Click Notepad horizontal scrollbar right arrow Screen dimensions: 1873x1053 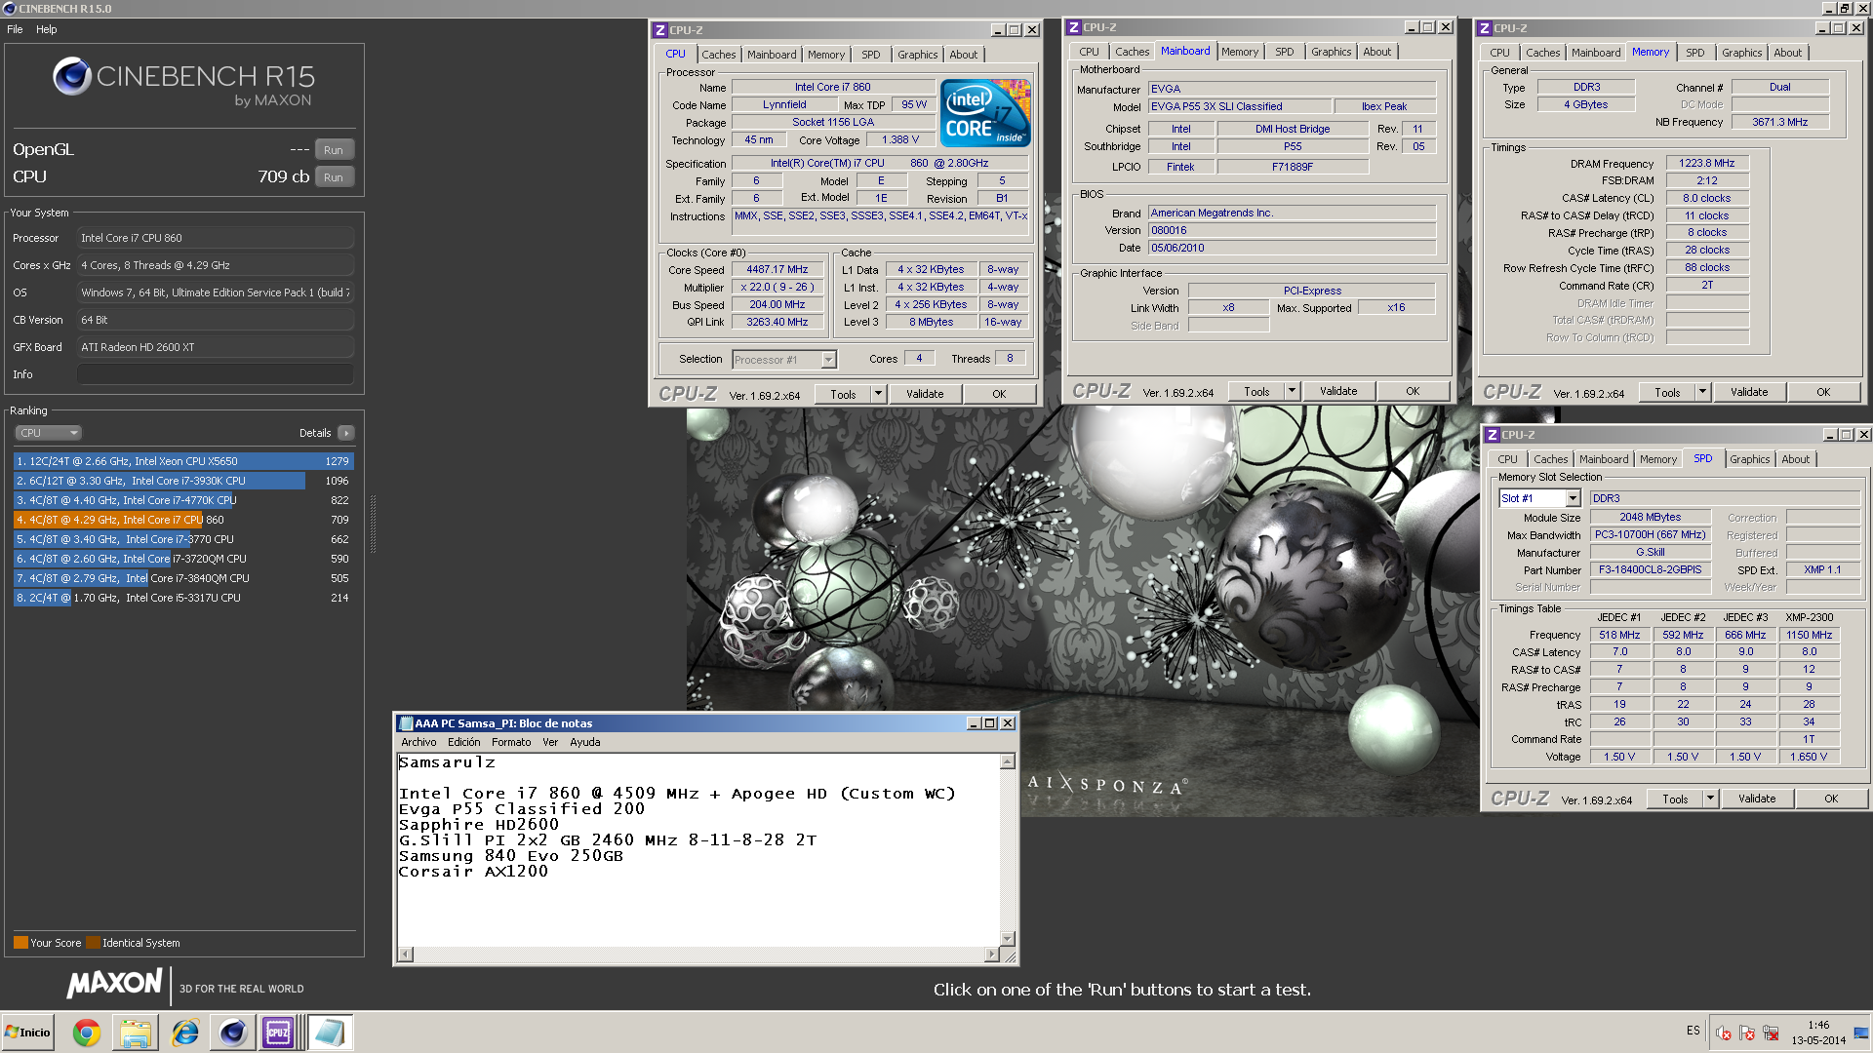tap(992, 955)
